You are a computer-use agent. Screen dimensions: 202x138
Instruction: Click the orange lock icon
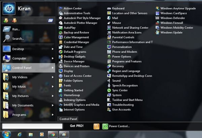(97, 126)
